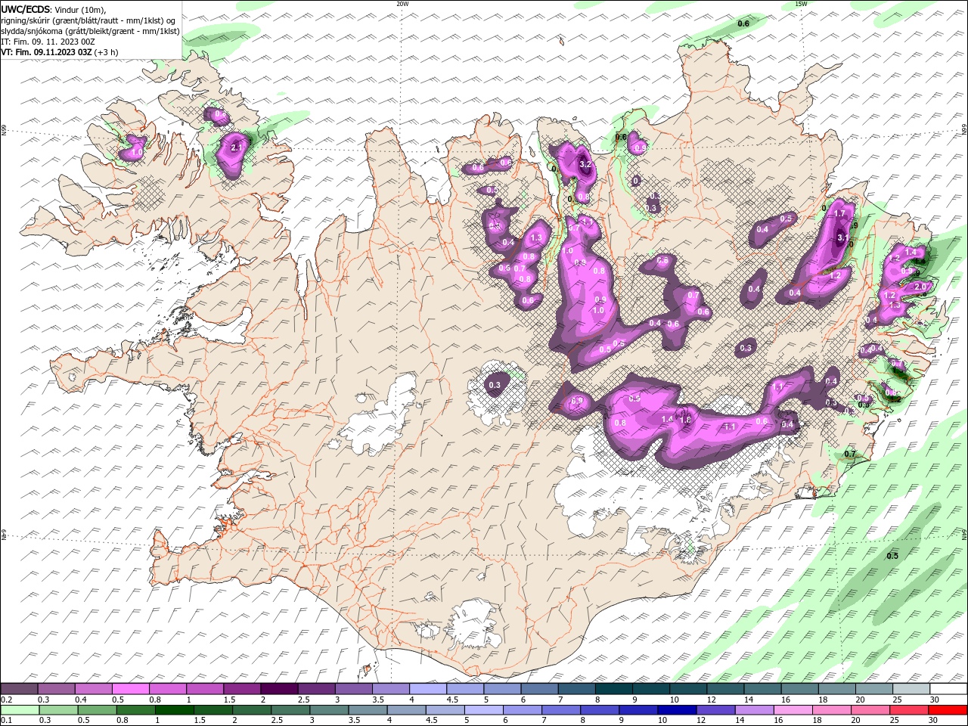
Task: Click the '0.1' label in bottom legend row
Action: pos(6,721)
